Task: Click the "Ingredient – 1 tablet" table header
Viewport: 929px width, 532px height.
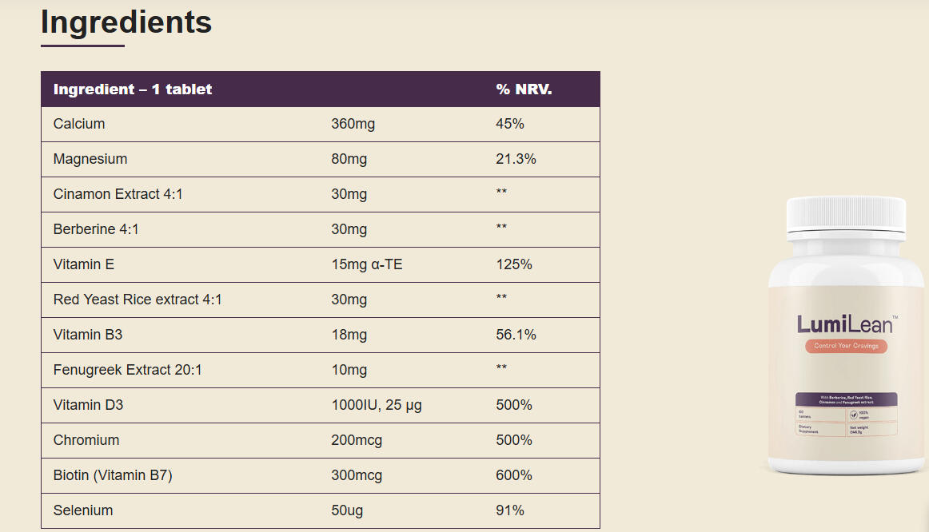Action: tap(133, 89)
